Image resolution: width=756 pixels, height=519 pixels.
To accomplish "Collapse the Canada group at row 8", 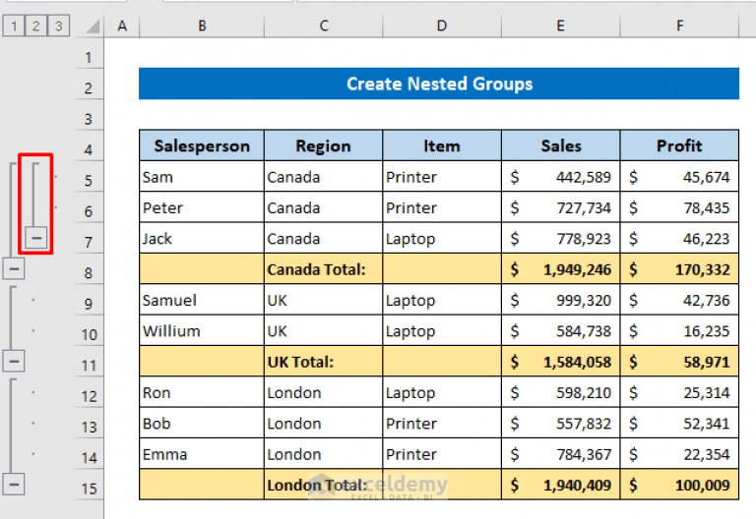I will [x=14, y=268].
